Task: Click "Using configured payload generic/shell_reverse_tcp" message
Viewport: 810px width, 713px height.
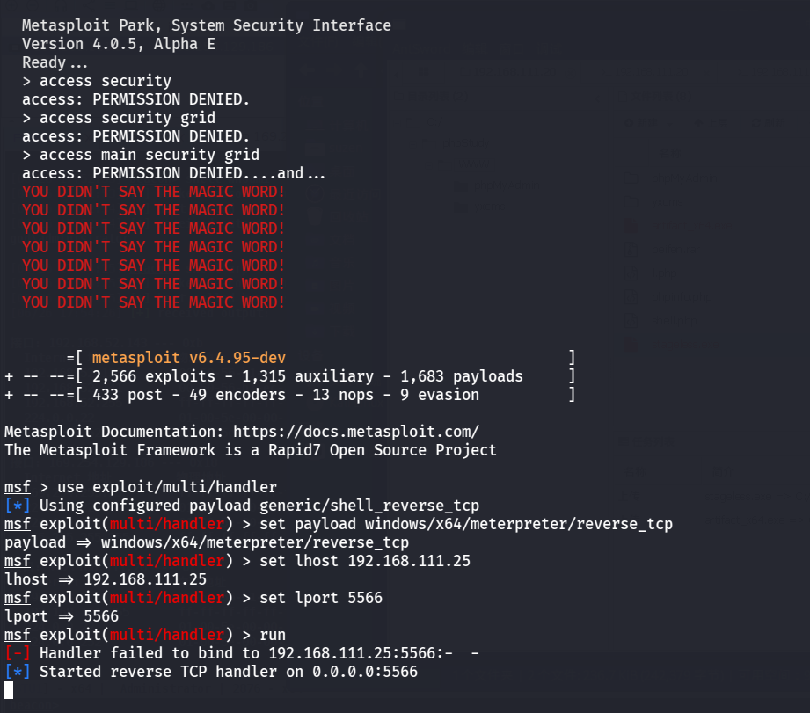Action: click(x=259, y=505)
